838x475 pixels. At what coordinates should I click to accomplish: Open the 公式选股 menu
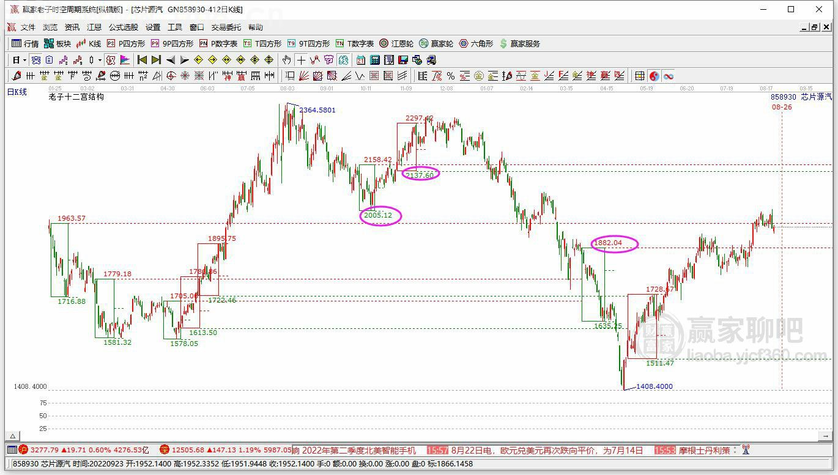(x=124, y=28)
